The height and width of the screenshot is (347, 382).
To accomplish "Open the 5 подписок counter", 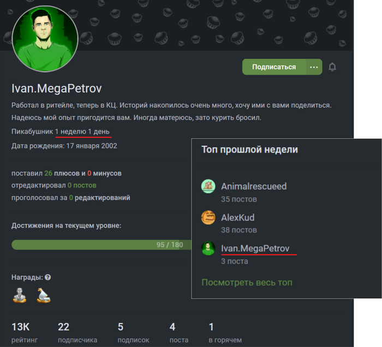I will tap(133, 333).
